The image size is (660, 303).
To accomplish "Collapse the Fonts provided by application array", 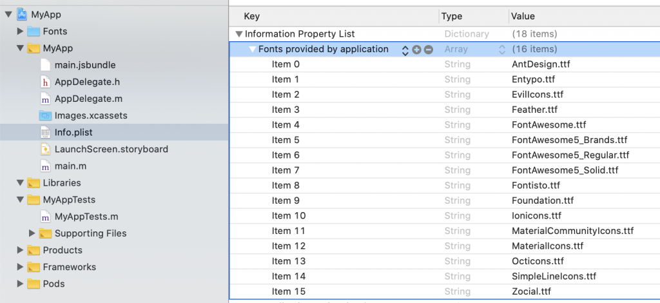I will click(252, 50).
